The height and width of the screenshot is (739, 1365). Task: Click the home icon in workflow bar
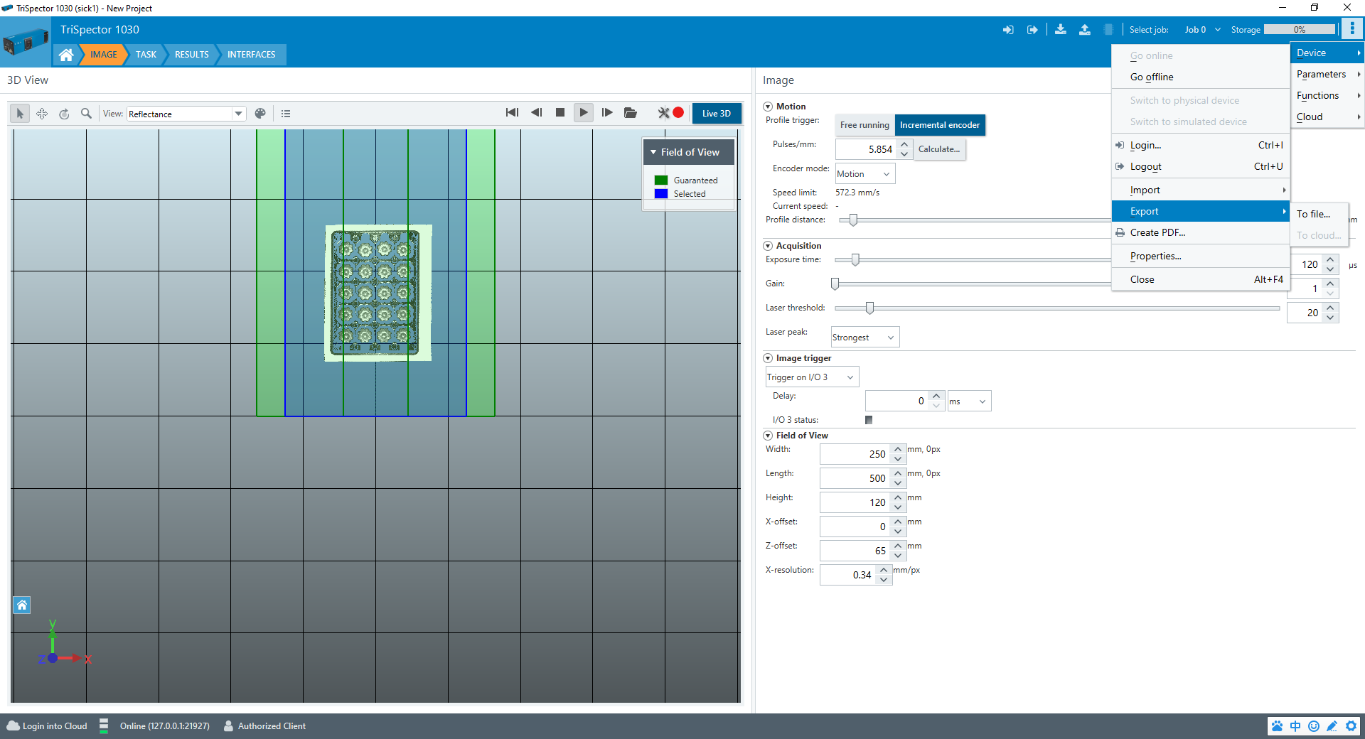pos(66,55)
